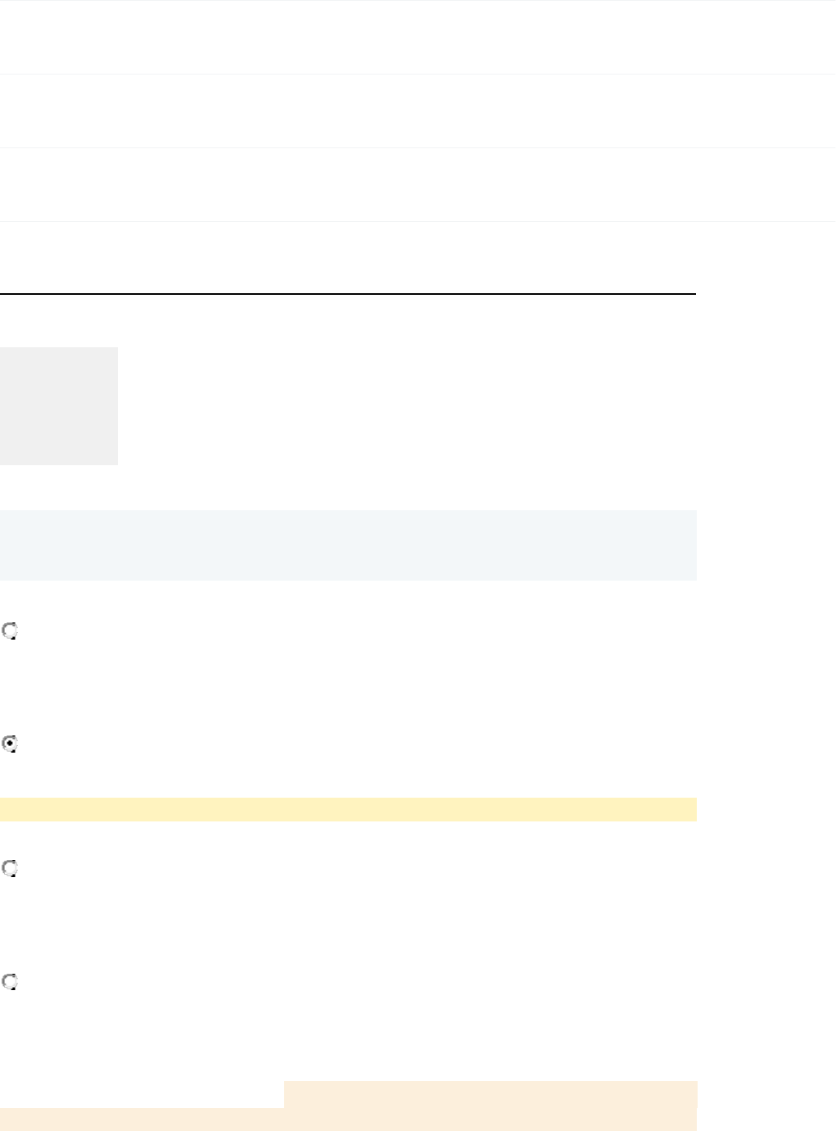Select the first unselected radio button
This screenshot has width=836, height=1131.
10,631
